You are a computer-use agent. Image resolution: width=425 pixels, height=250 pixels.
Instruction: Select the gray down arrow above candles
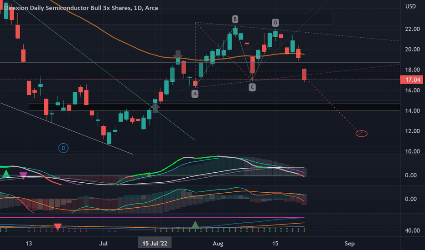coord(178,55)
